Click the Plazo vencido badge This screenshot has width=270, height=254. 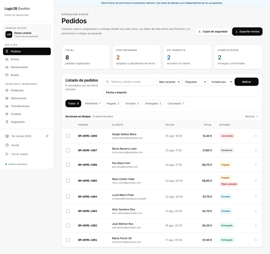click(x=229, y=184)
